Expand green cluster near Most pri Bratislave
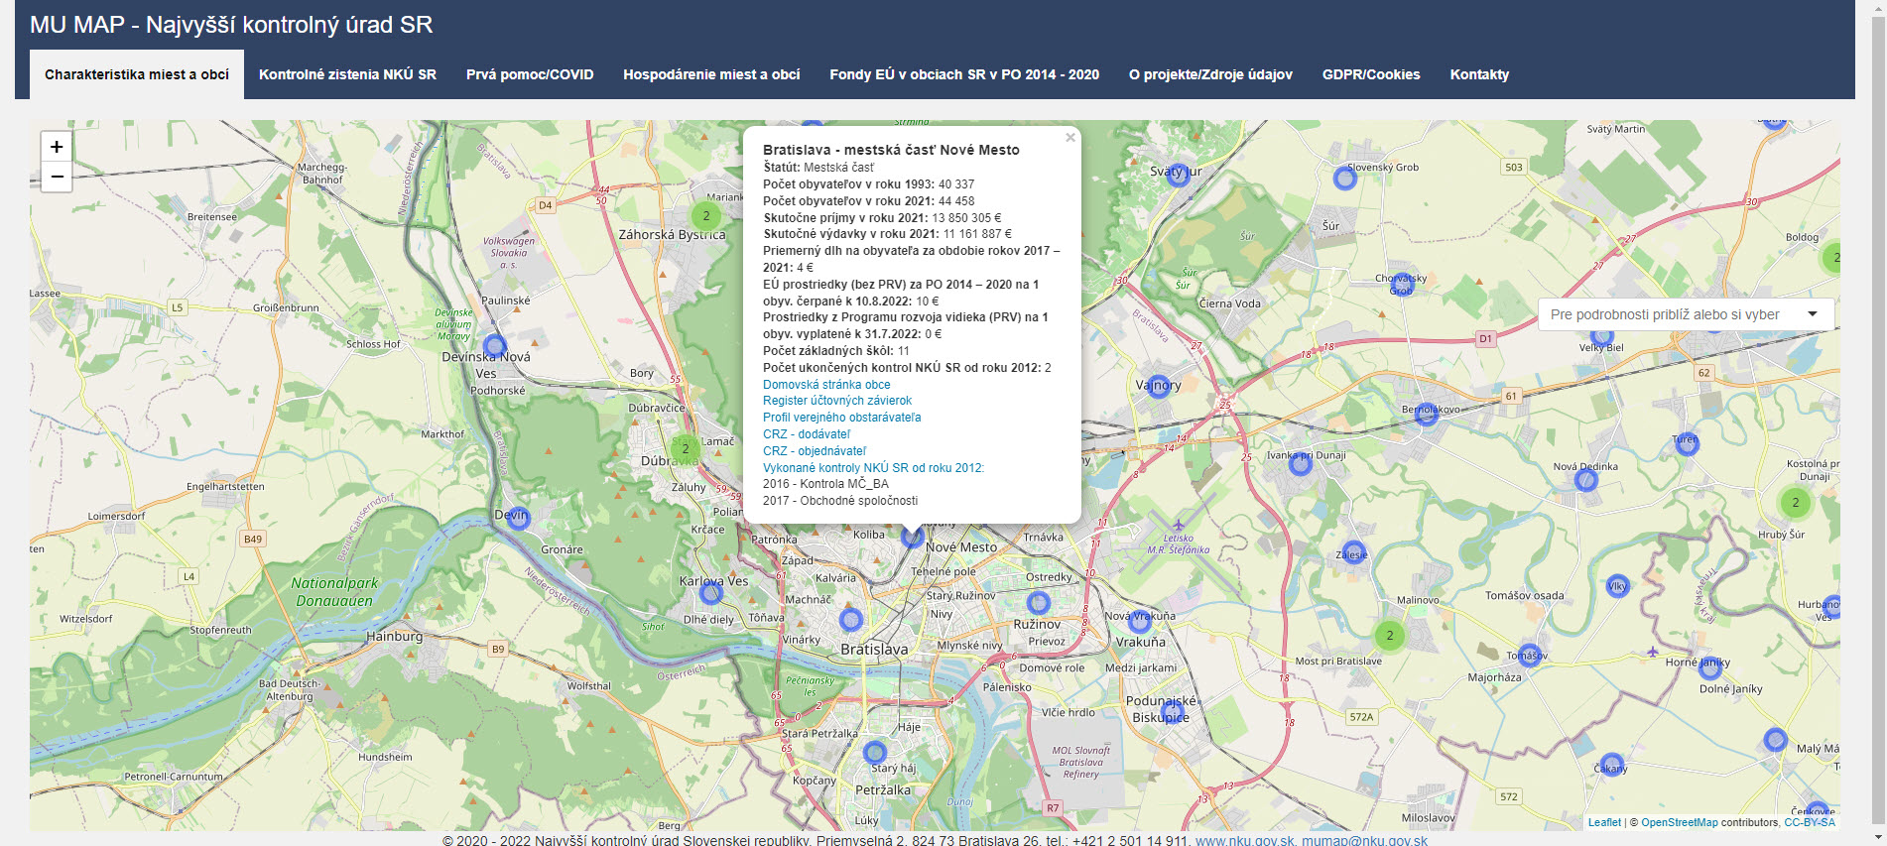The height and width of the screenshot is (846, 1887). click(1389, 635)
